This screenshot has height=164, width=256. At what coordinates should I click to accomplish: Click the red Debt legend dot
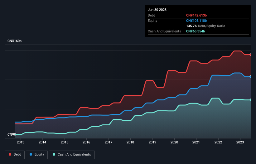pyautogui.click(x=10, y=154)
